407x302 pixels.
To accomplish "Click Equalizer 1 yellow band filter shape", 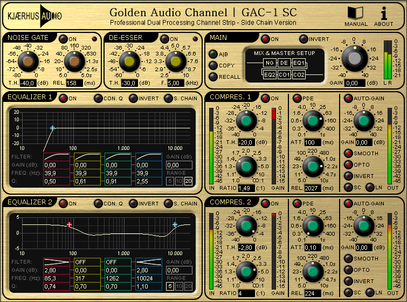I will point(87,157).
